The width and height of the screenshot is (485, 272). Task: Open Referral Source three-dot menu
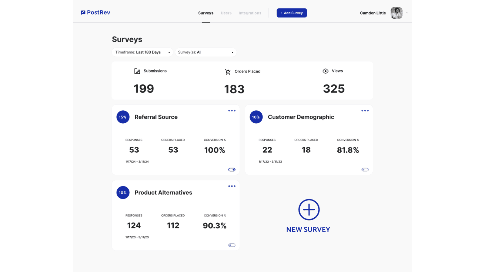[232, 111]
